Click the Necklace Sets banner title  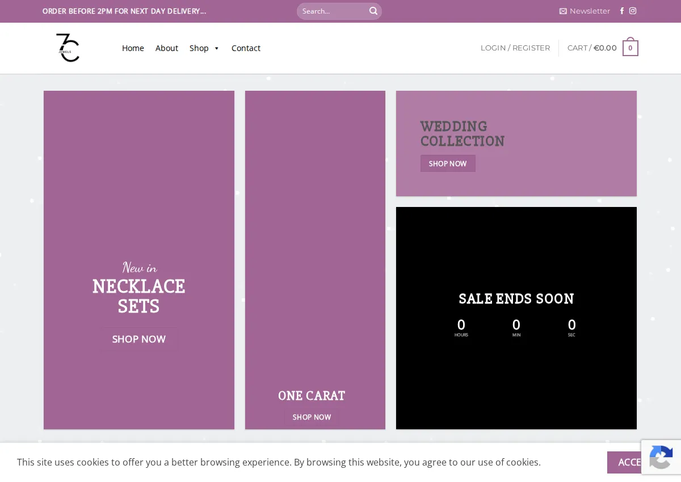pyautogui.click(x=139, y=296)
